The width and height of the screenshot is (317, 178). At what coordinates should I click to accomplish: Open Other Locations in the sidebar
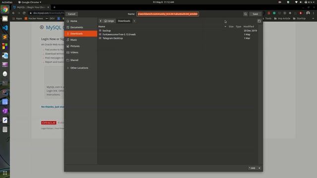click(81, 68)
